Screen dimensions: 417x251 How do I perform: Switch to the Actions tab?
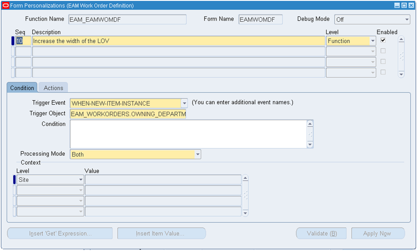click(53, 88)
